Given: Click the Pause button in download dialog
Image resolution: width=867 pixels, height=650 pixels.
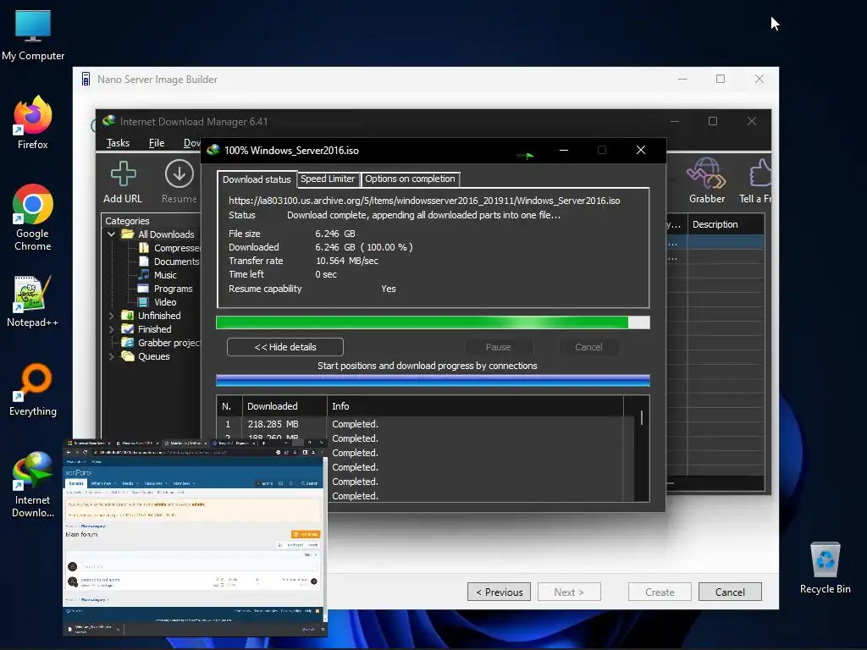Looking at the screenshot, I should [498, 347].
